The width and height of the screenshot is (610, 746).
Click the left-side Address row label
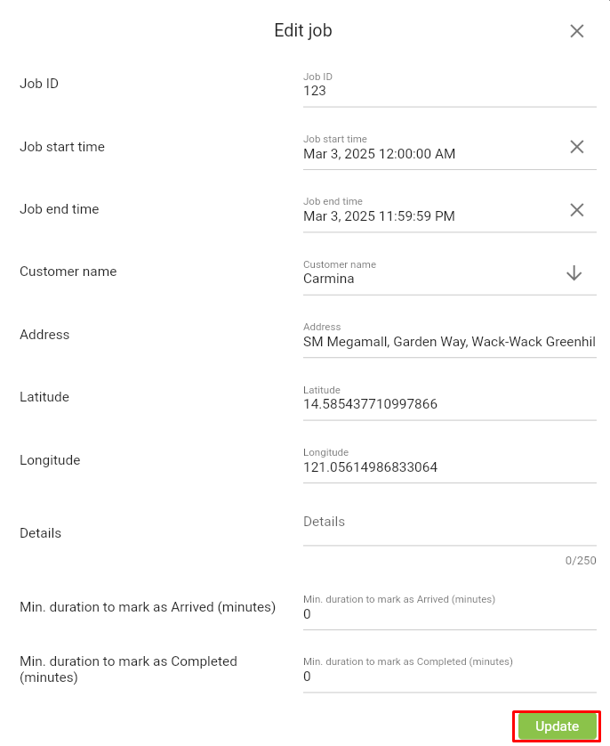tap(44, 335)
